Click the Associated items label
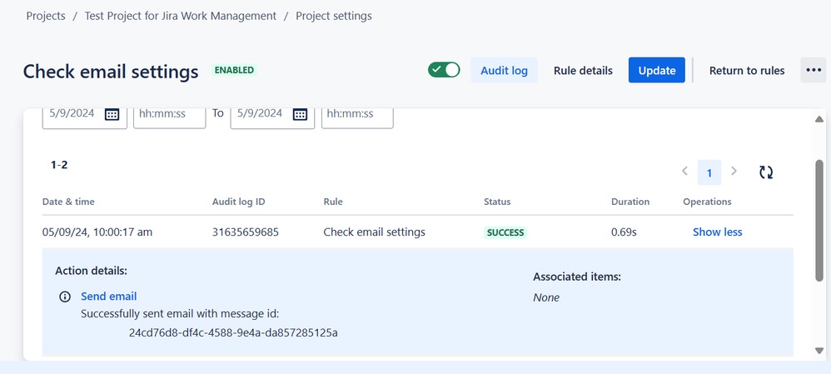831x374 pixels. 576,277
